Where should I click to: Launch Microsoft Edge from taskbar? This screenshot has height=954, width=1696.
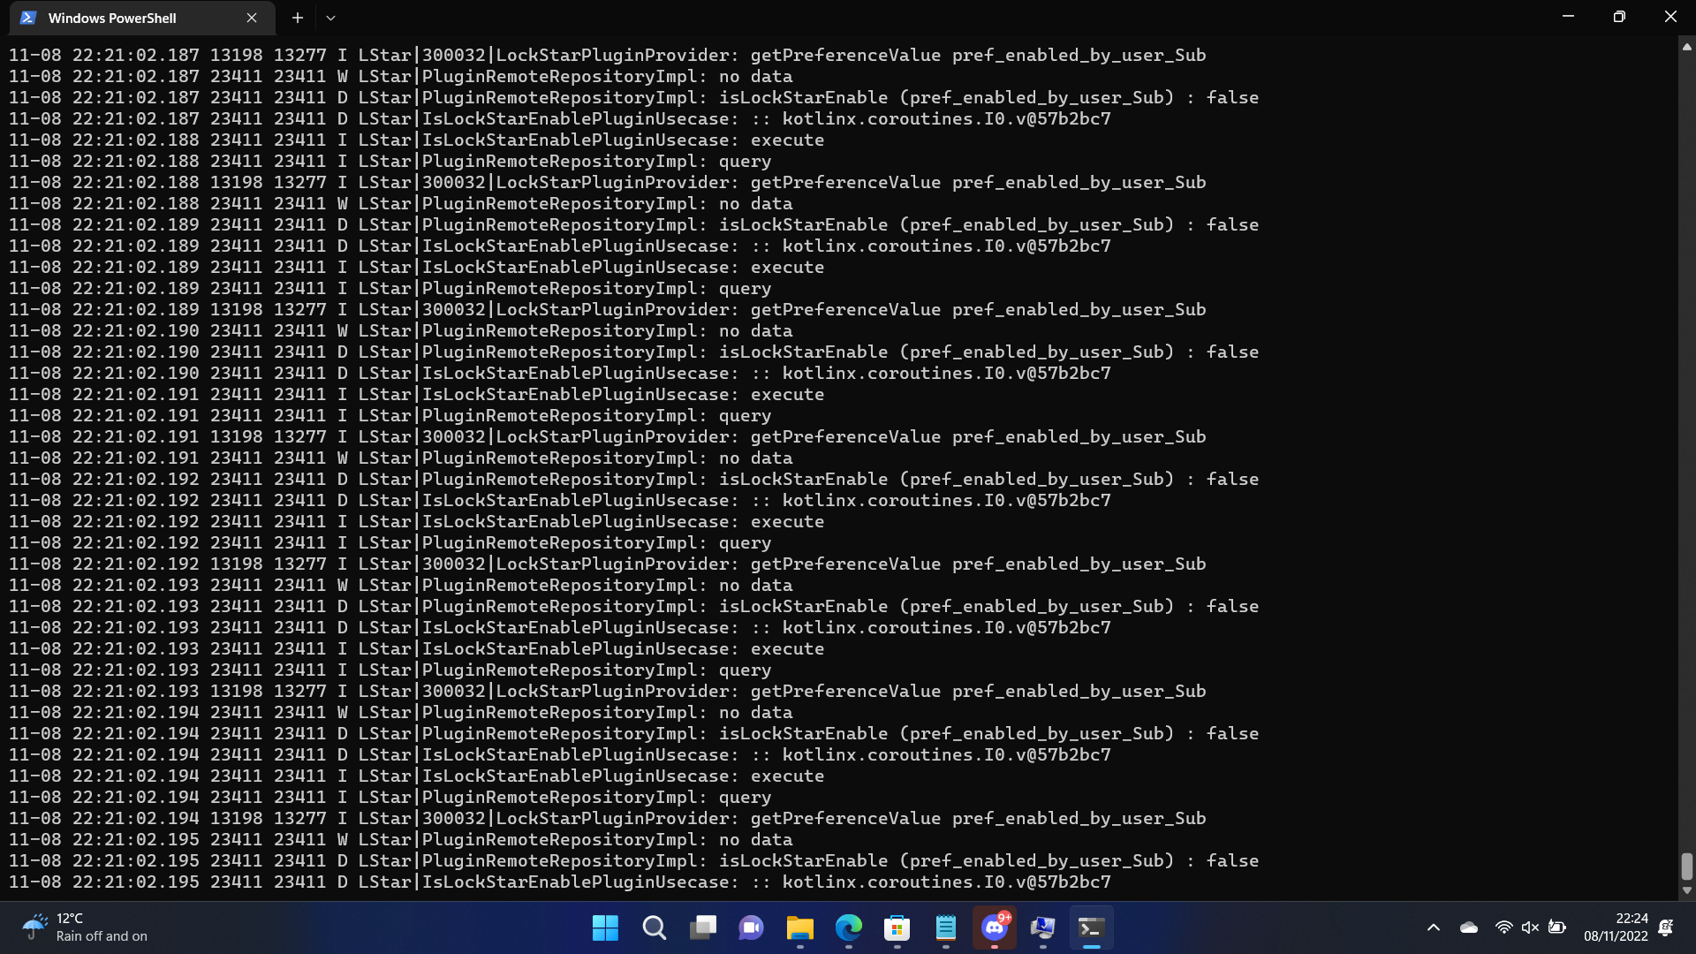[x=849, y=928]
